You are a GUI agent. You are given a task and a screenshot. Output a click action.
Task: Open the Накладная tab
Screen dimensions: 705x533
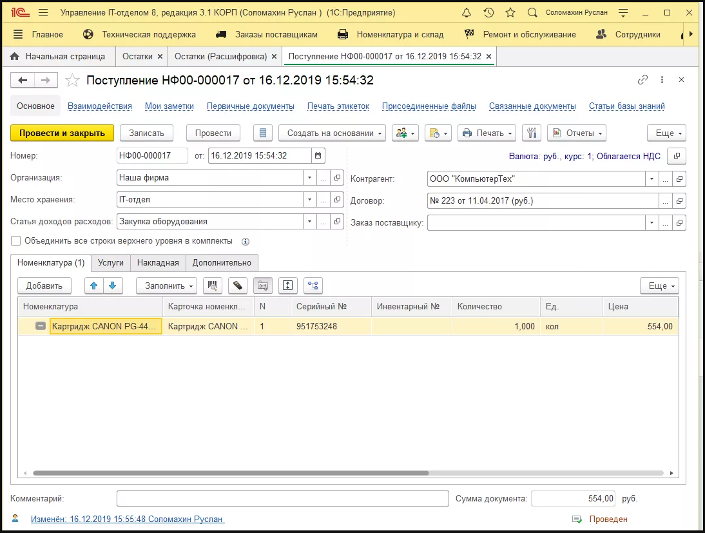[158, 263]
